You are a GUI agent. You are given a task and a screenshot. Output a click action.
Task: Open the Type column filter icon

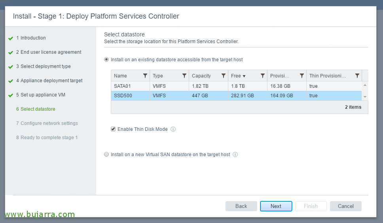coord(184,76)
